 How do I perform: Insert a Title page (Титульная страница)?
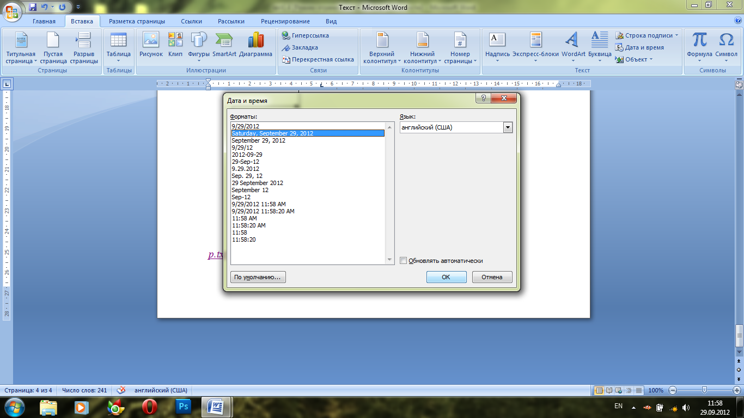click(x=21, y=48)
